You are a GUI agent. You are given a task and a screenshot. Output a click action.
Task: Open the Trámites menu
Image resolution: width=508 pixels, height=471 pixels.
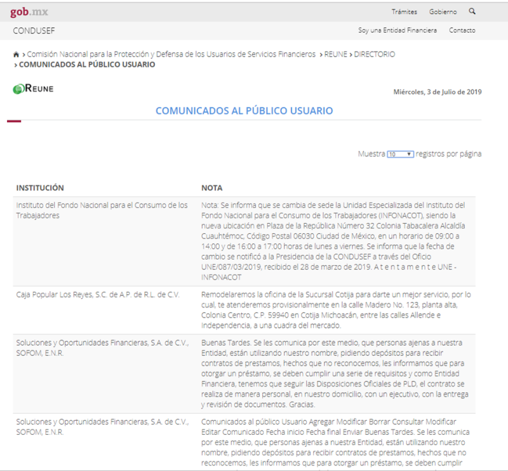(404, 12)
